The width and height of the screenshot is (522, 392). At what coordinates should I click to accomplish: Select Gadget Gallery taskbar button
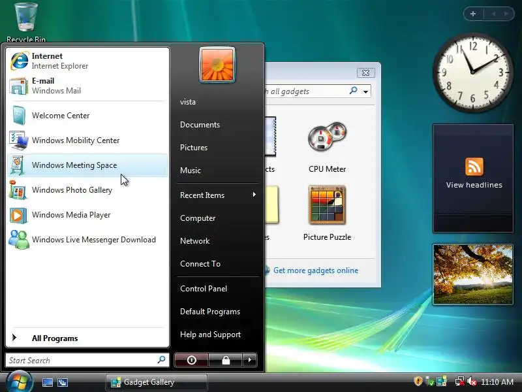[x=157, y=382]
